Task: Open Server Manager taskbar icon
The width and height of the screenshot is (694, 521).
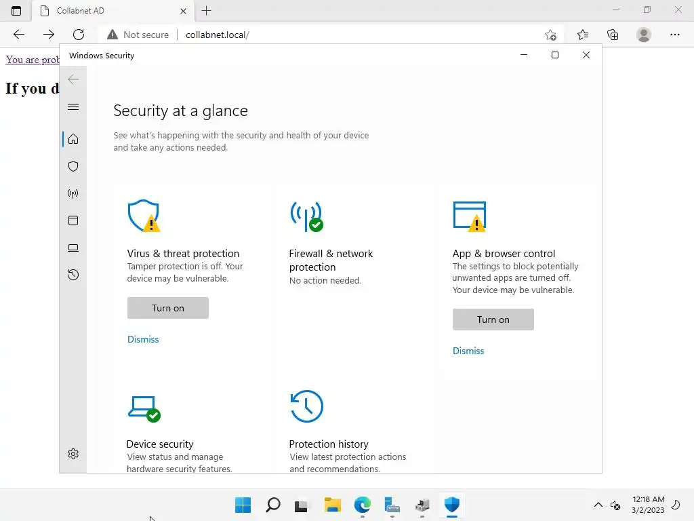Action: [392, 505]
